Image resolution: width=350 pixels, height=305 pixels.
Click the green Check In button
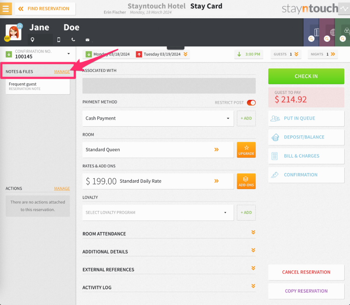(306, 76)
